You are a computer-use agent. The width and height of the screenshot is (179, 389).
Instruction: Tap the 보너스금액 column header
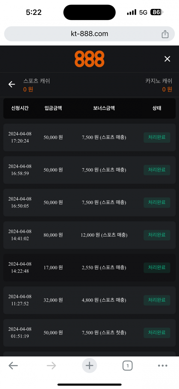click(x=104, y=108)
